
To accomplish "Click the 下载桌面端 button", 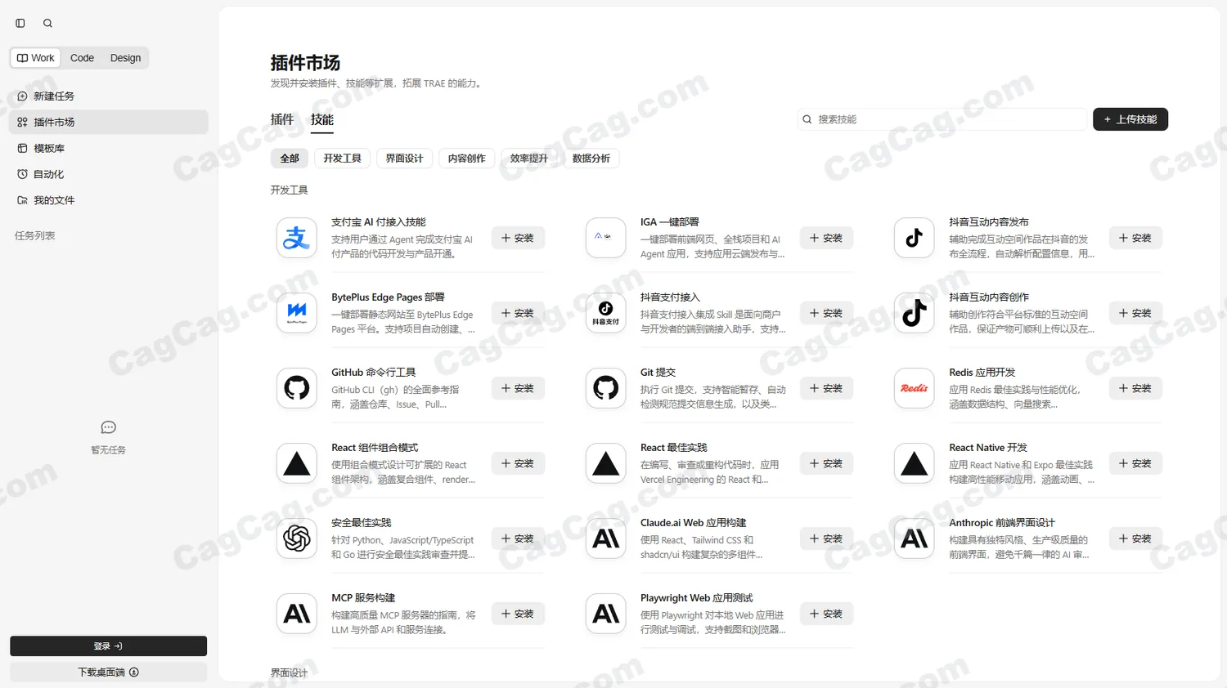I will coord(108,672).
